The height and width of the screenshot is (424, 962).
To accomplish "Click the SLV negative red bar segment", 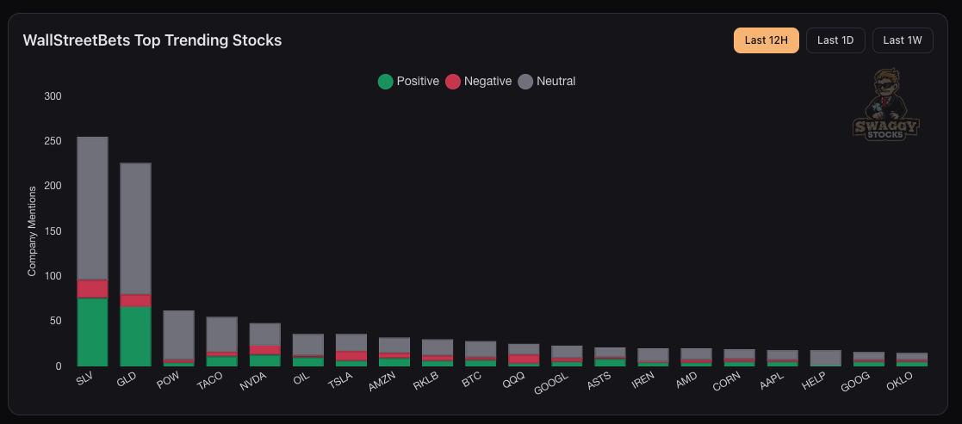I will click(92, 289).
